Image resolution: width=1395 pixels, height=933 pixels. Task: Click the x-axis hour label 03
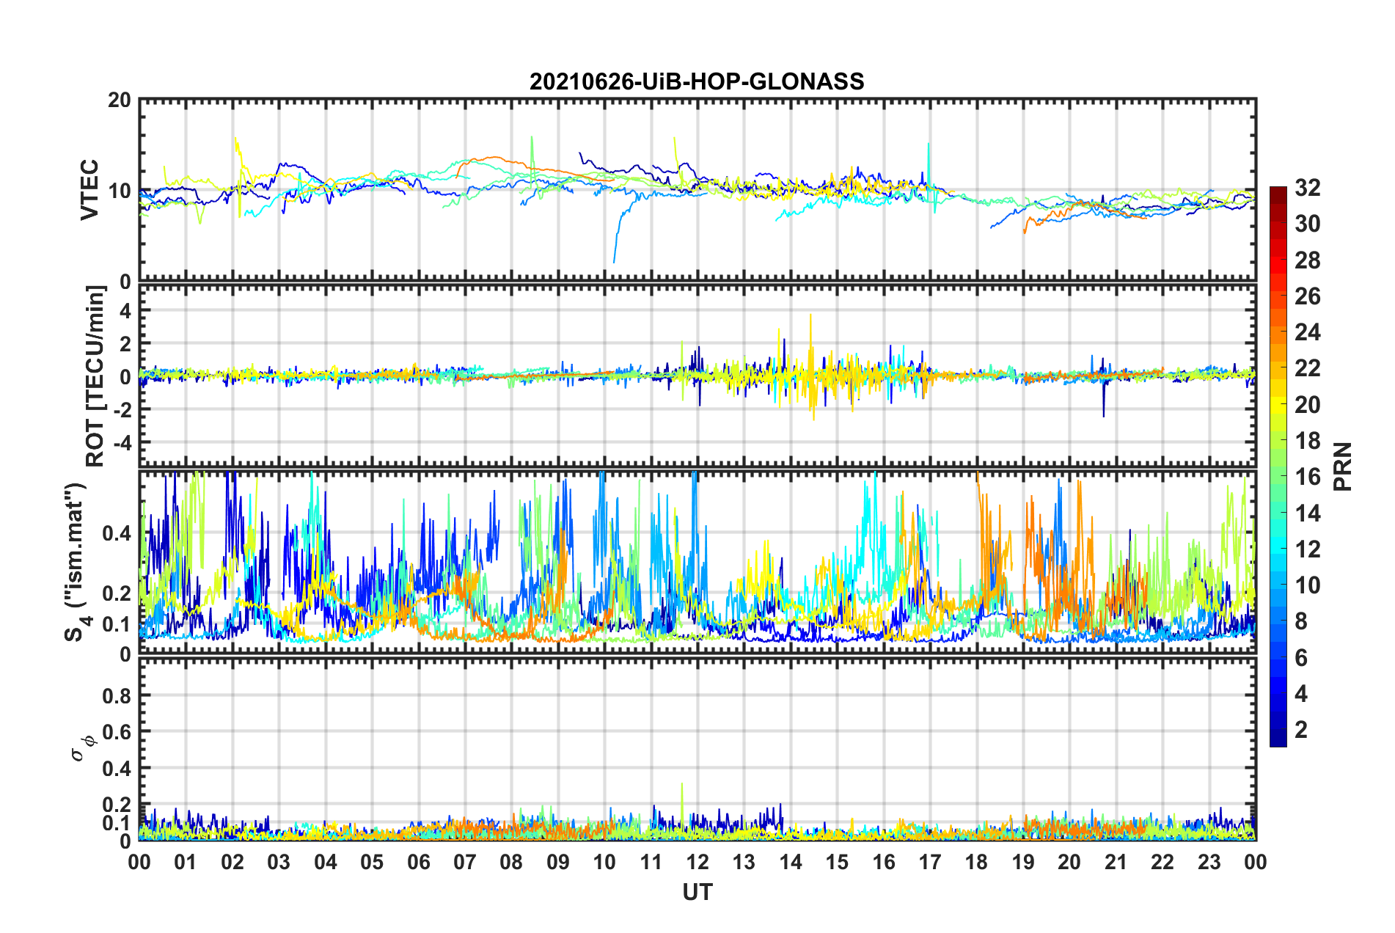tap(279, 862)
